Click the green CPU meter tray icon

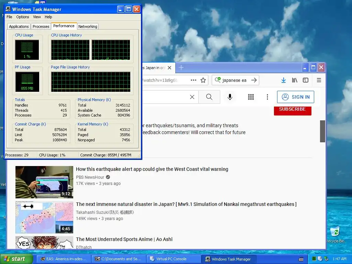point(314,259)
